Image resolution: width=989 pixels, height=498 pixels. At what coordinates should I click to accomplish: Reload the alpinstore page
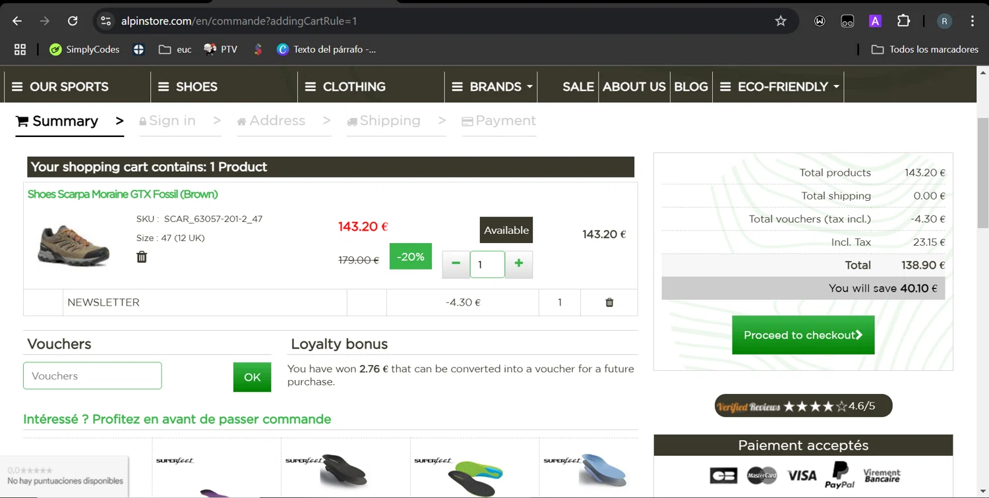point(73,21)
